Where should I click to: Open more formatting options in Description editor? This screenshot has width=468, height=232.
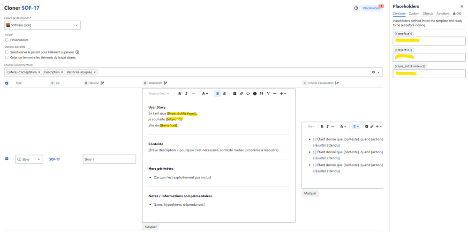(193, 94)
